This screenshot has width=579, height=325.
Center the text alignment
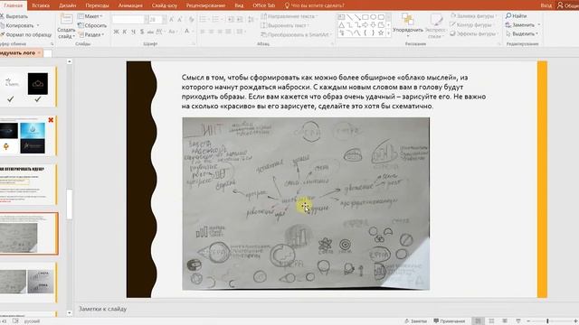click(211, 32)
